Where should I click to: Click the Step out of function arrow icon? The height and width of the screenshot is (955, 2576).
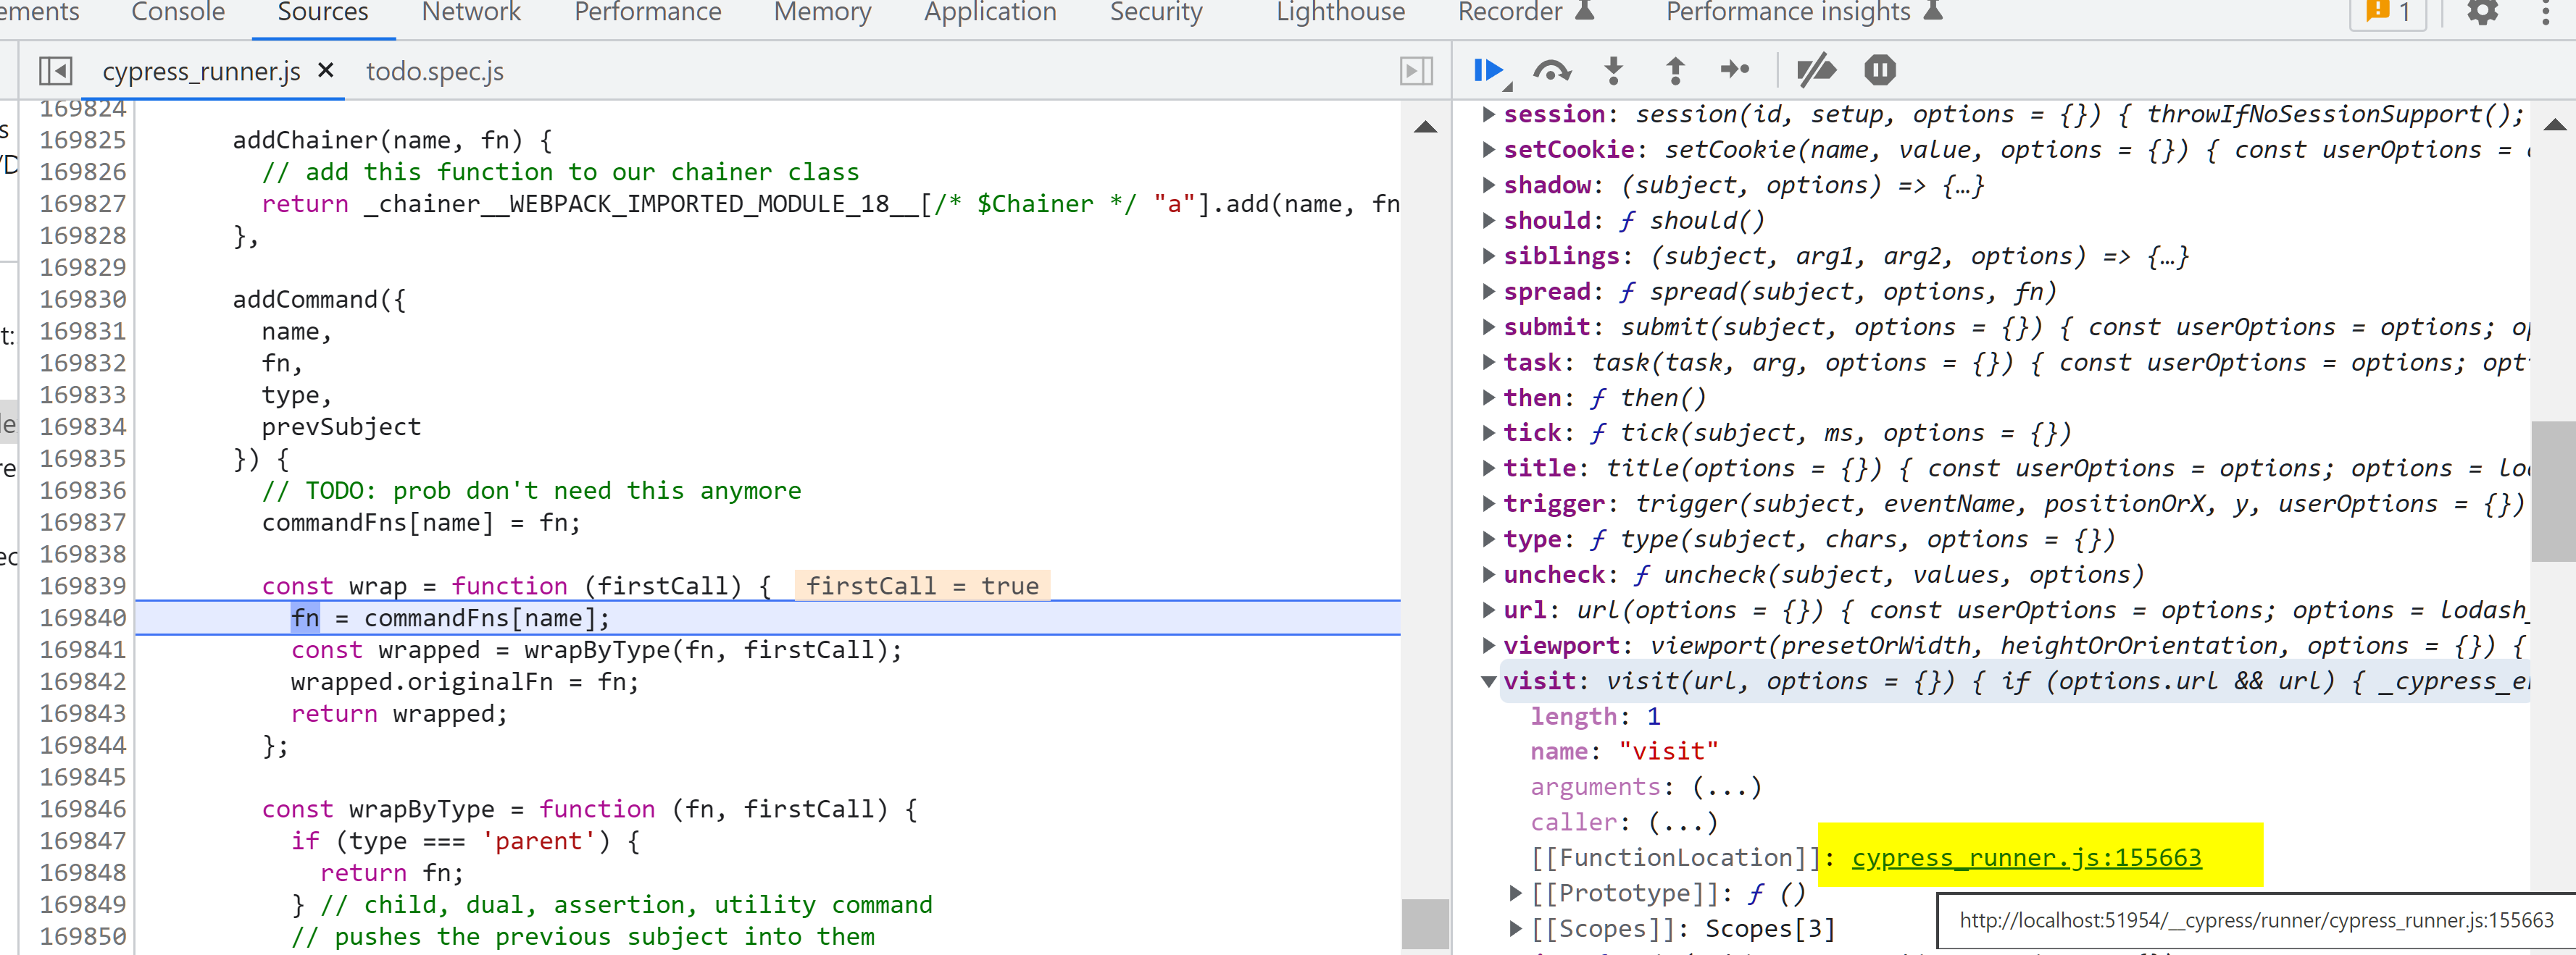1675,70
